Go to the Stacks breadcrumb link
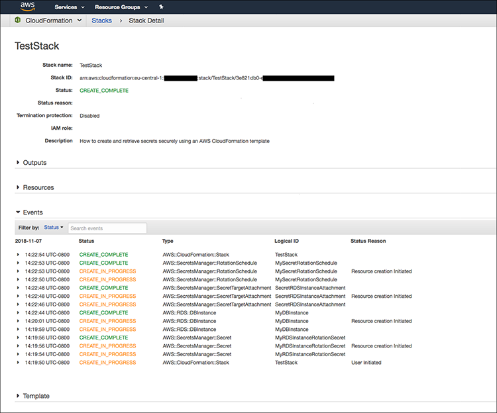 [102, 21]
